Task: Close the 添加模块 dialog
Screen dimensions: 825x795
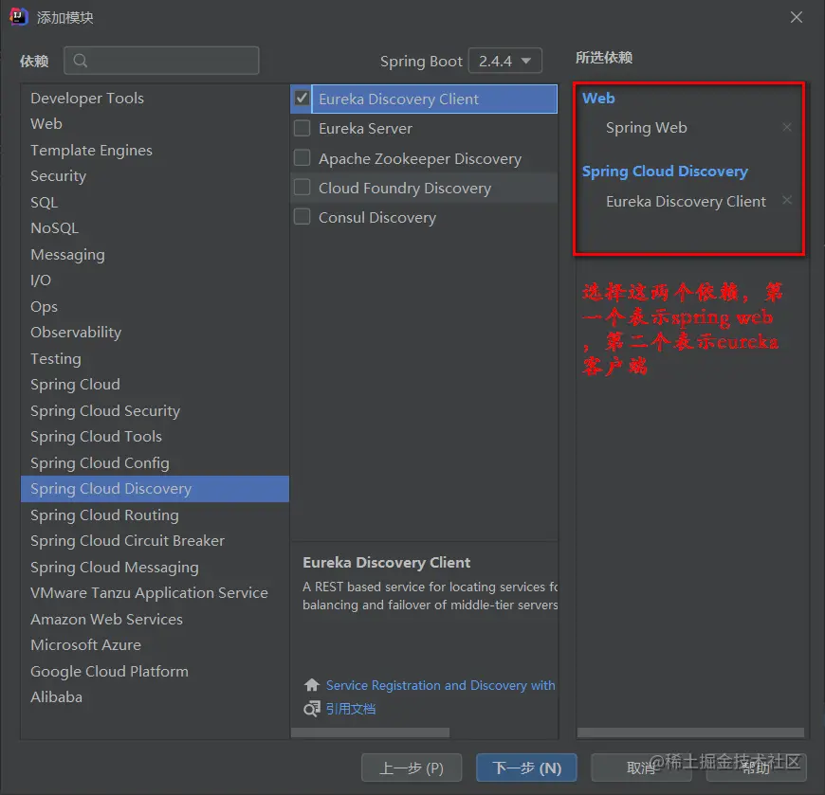Action: tap(796, 17)
